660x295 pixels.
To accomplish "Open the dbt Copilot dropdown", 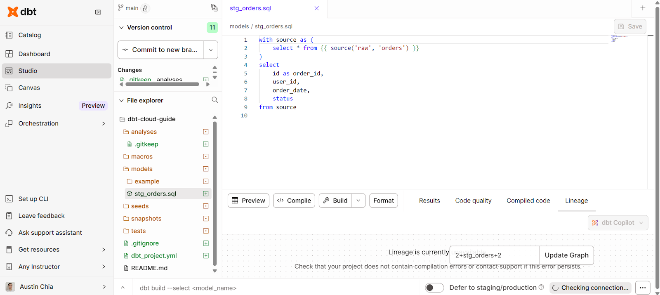I will 618,223.
